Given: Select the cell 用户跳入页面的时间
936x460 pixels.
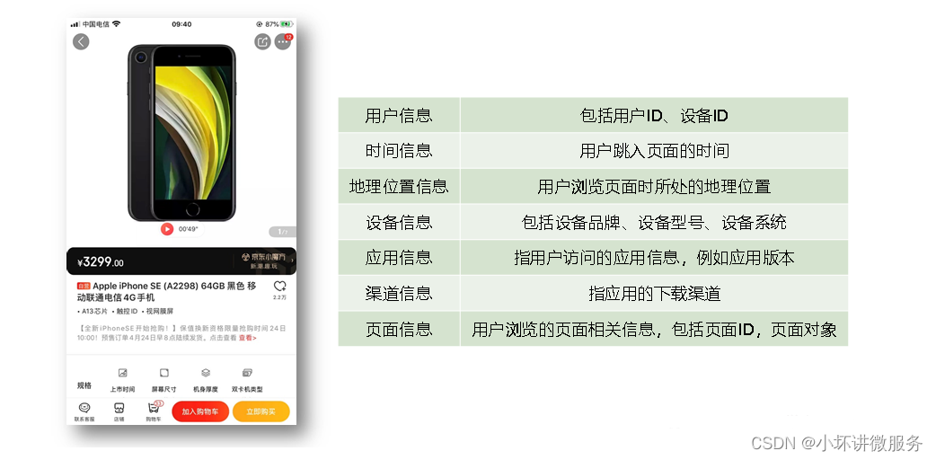Looking at the screenshot, I should click(654, 151).
